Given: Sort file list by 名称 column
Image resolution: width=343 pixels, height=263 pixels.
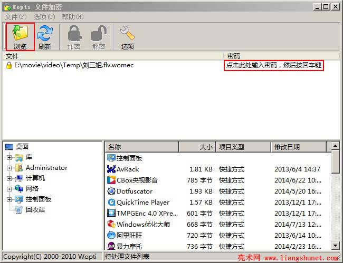Looking at the screenshot, I should [x=142, y=147].
